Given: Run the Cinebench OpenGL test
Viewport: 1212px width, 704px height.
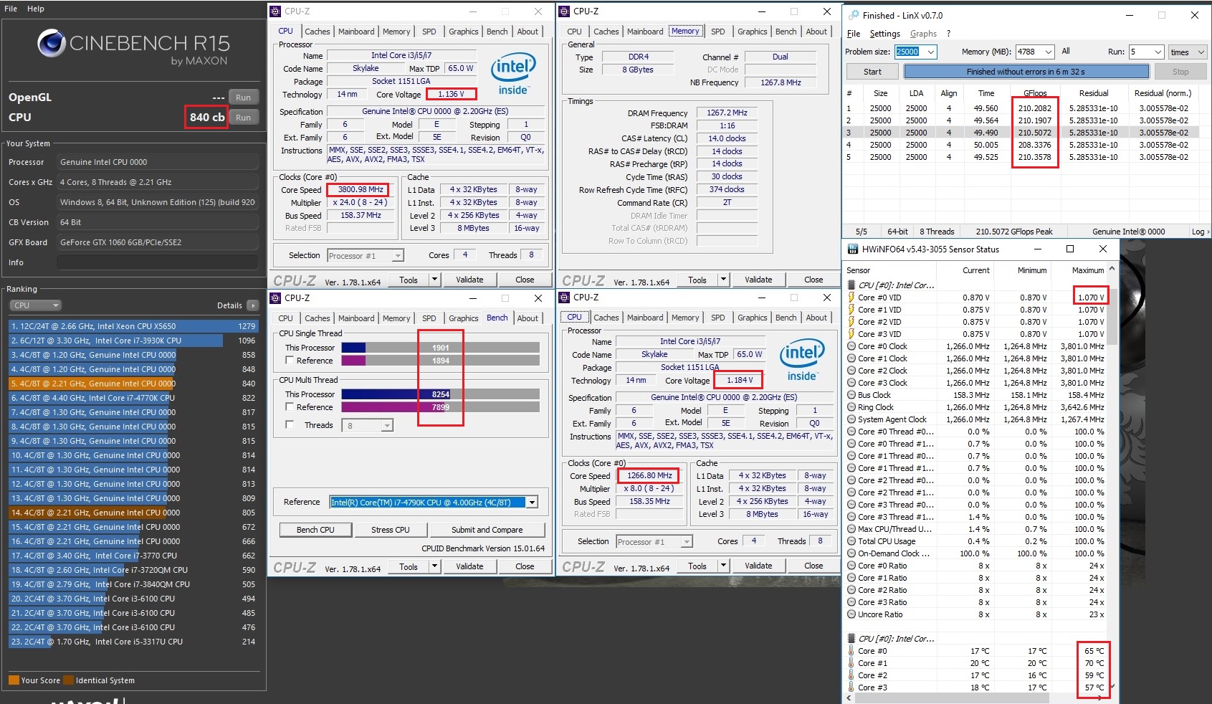Looking at the screenshot, I should coord(244,97).
